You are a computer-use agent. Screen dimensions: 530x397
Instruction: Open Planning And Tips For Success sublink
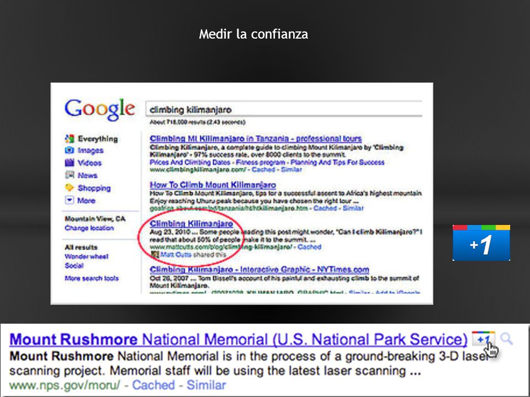(x=337, y=162)
